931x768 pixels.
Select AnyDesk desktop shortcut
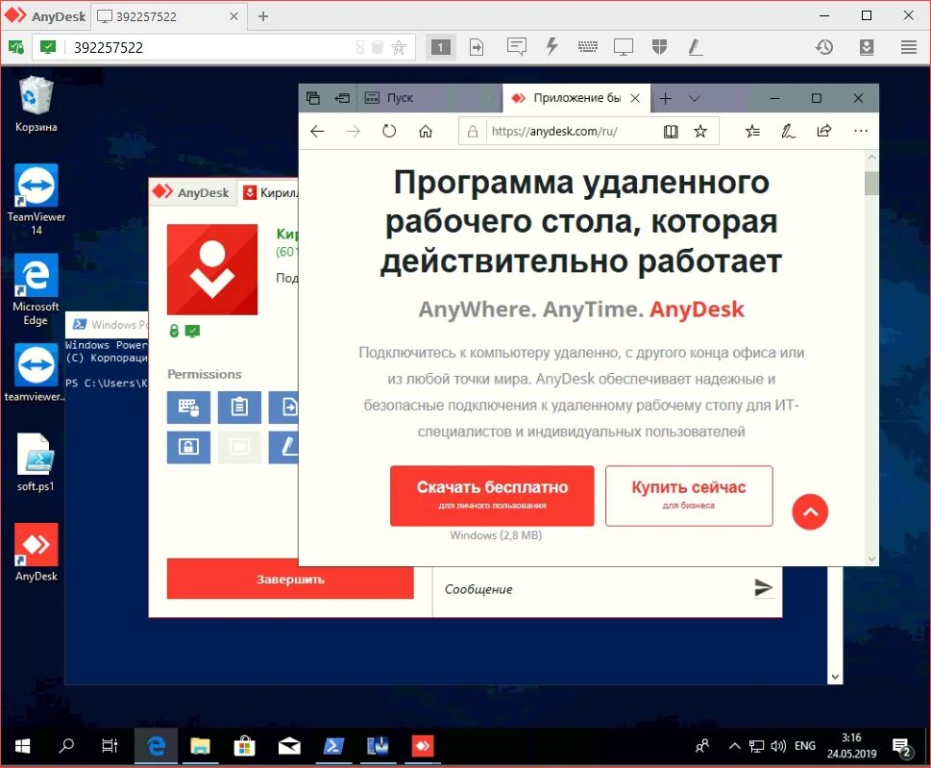[x=36, y=553]
